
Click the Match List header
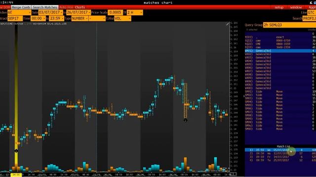(283, 147)
